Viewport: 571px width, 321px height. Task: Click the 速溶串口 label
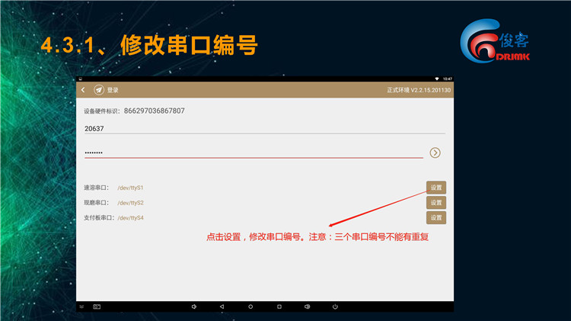click(x=96, y=188)
